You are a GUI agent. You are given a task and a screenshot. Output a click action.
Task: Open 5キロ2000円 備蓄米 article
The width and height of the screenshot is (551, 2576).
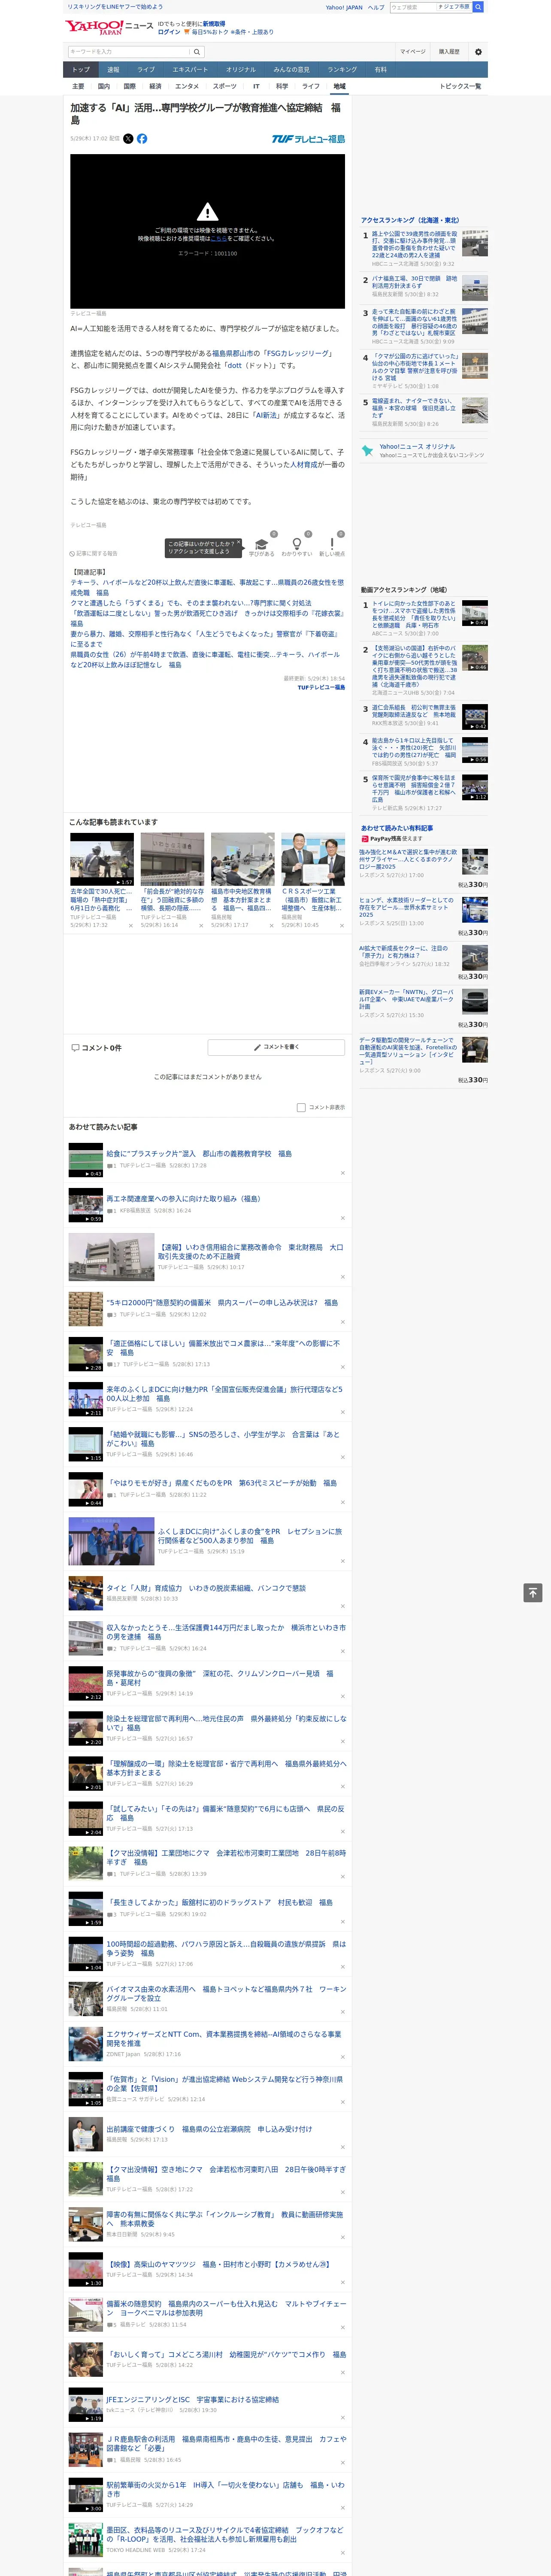click(222, 1303)
